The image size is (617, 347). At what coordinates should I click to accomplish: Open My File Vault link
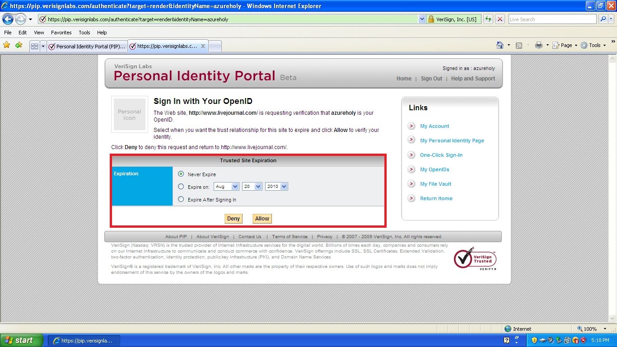point(436,184)
